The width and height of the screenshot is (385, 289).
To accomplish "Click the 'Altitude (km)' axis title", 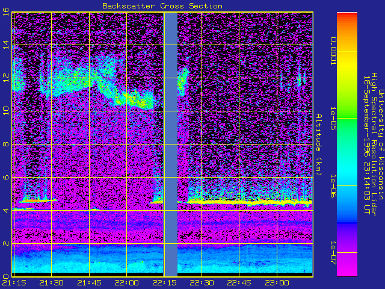I will pos(319,144).
